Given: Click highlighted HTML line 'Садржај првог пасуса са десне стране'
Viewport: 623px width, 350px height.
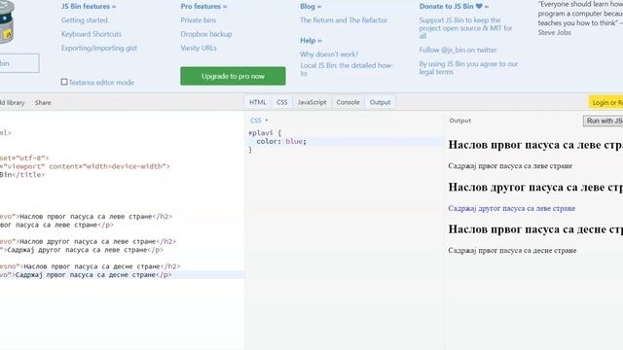Looking at the screenshot, I should click(x=122, y=274).
